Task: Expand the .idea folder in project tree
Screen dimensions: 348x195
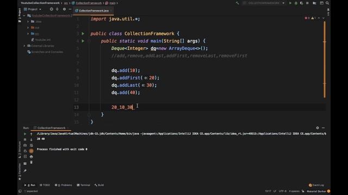Action: pos(28,22)
